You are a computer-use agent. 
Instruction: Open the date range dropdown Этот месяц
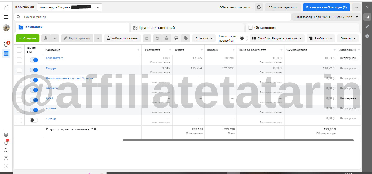click(x=326, y=17)
